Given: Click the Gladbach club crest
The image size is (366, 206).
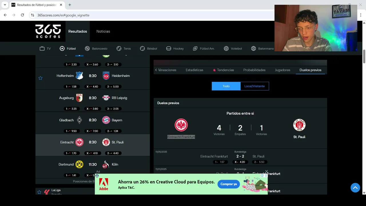Looking at the screenshot, I should (x=79, y=120).
